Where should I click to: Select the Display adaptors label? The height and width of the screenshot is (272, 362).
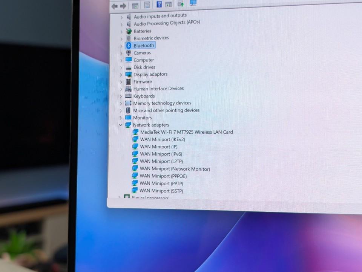[150, 74]
